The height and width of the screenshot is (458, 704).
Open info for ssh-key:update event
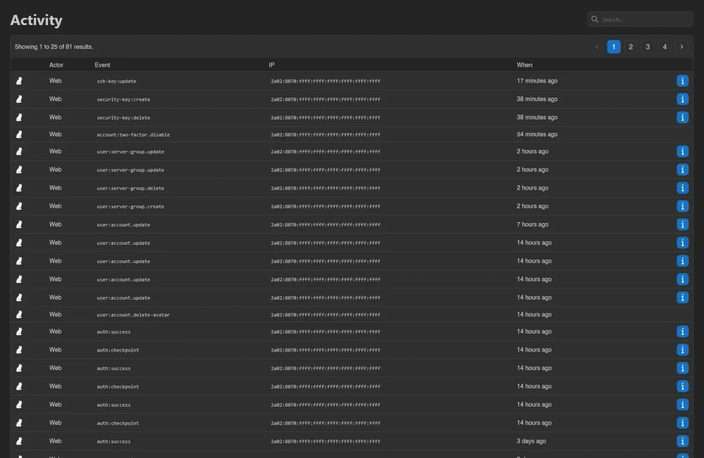(x=682, y=81)
